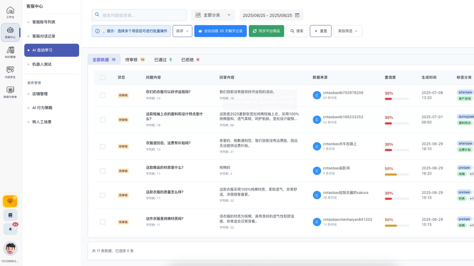Click the 客户咨询 tag

click(465, 99)
